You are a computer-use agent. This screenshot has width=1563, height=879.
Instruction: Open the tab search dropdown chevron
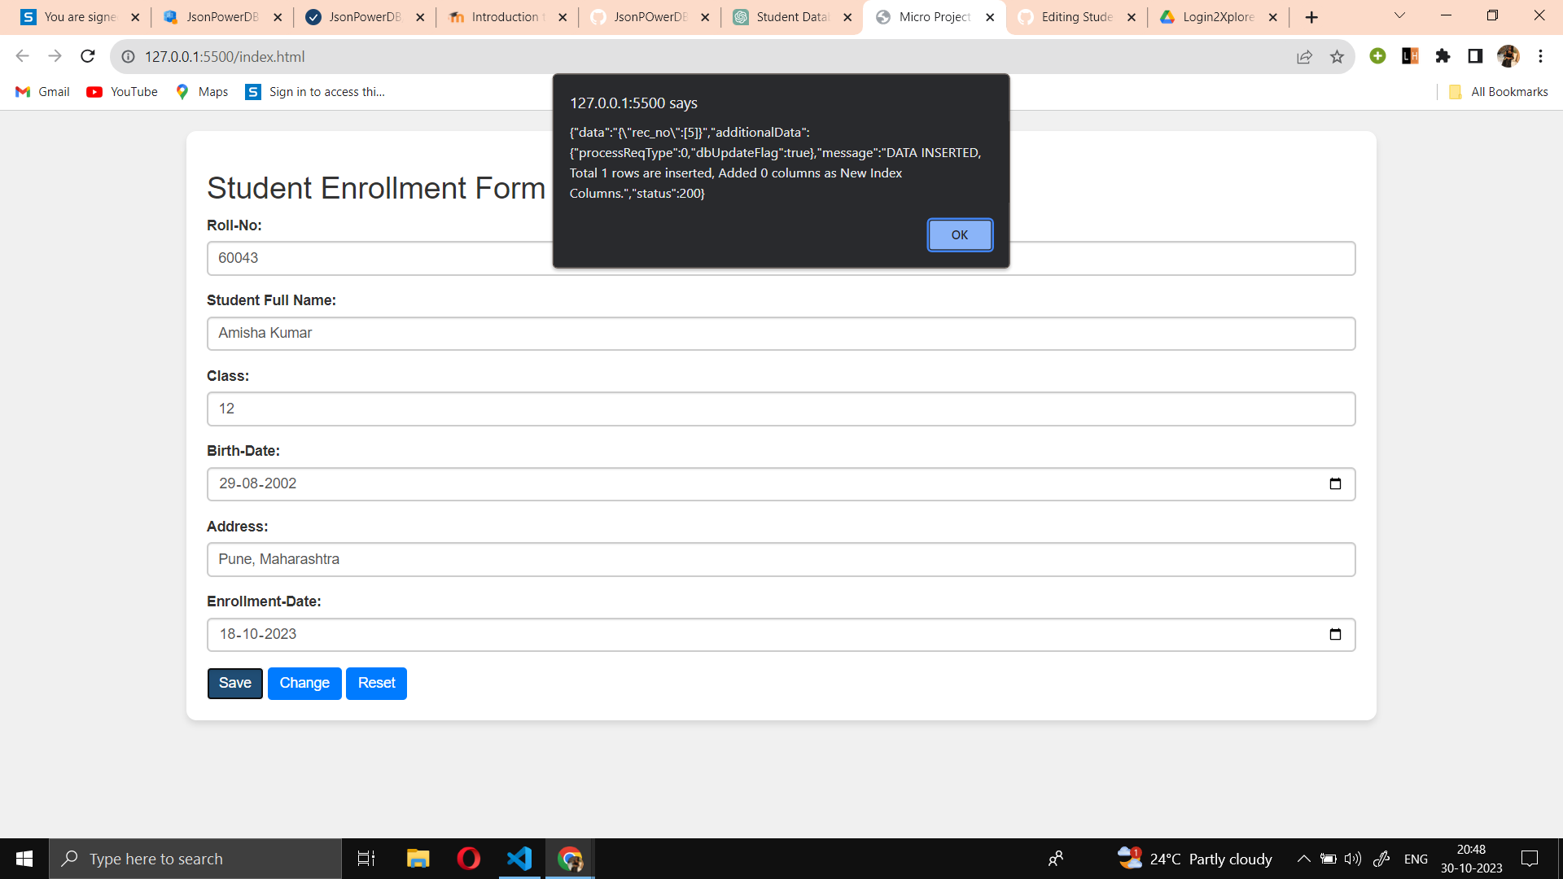[x=1399, y=16]
